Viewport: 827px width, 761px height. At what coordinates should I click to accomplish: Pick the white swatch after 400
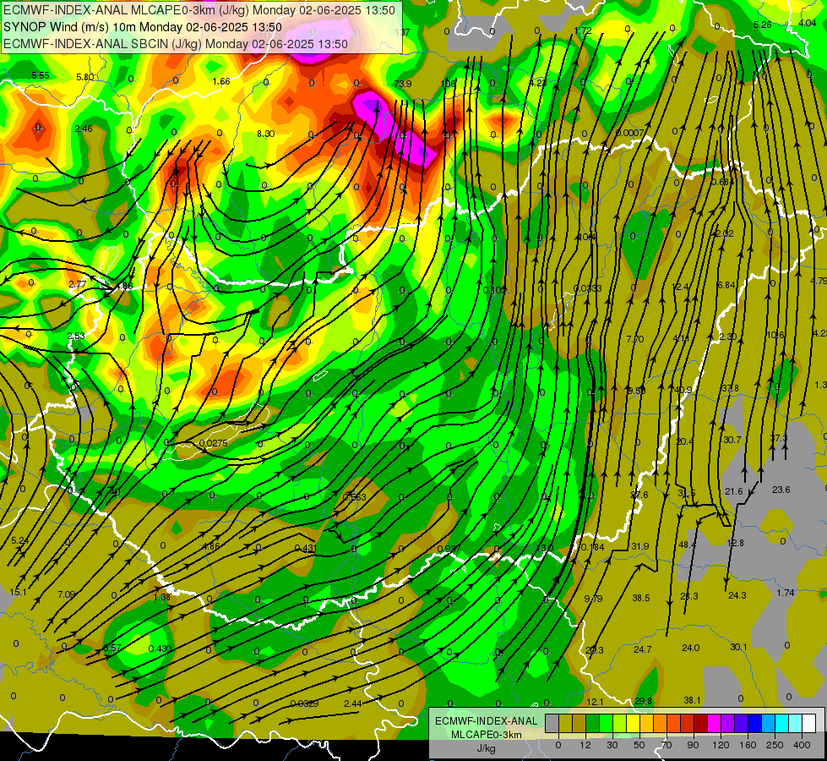[x=809, y=724]
